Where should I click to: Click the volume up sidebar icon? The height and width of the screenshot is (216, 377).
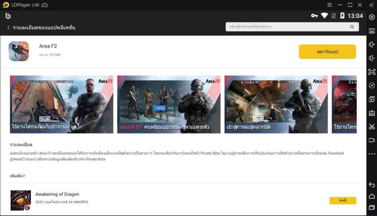372,44
